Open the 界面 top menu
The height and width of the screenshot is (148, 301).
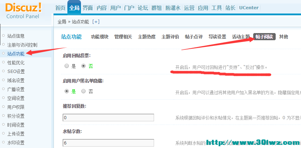coord(88,8)
